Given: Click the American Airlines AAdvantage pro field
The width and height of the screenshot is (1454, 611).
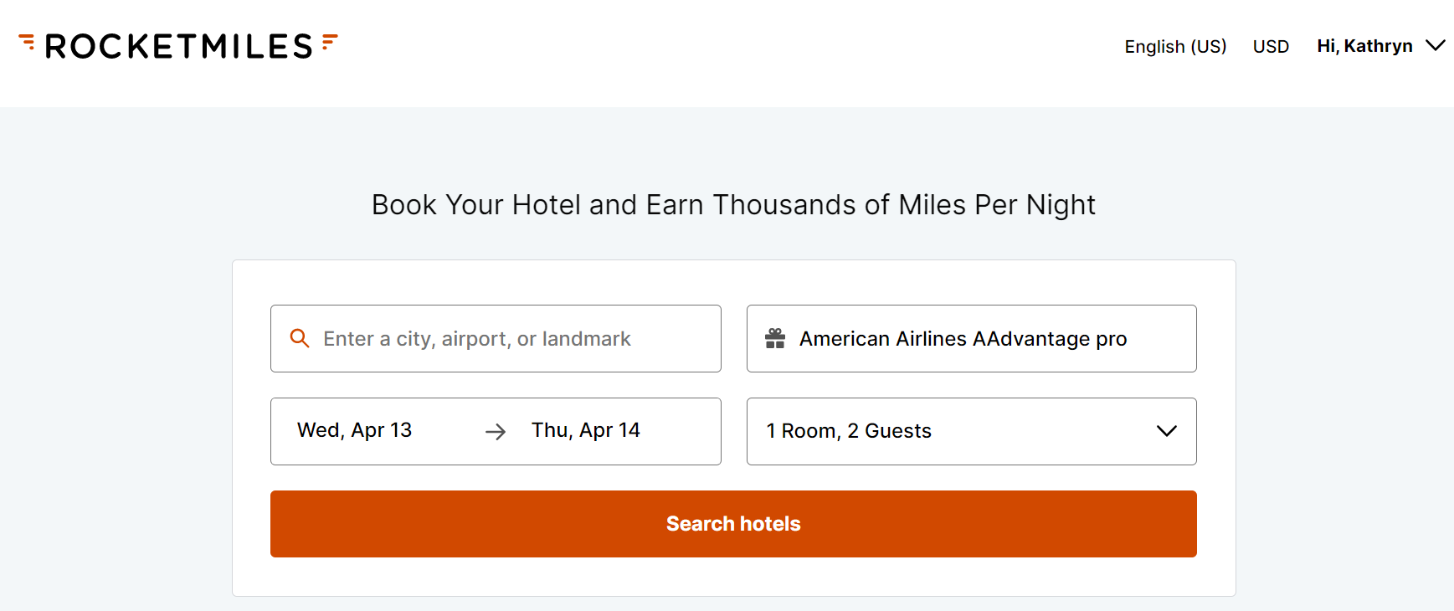Looking at the screenshot, I should 963,338.
